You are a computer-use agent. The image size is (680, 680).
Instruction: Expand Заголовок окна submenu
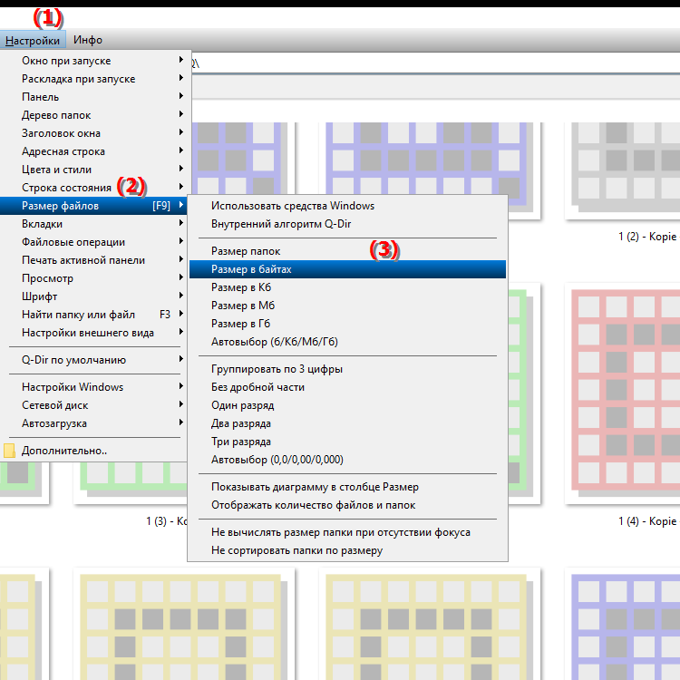(x=94, y=133)
